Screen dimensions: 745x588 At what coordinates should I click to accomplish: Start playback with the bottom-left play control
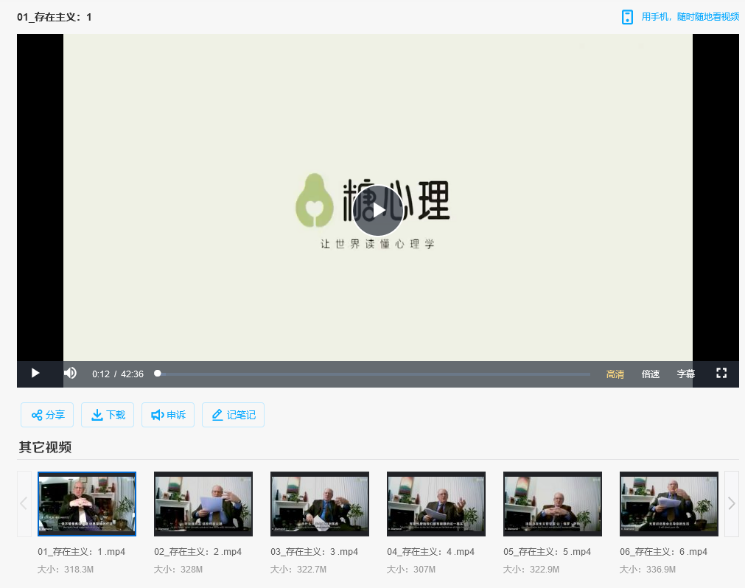click(x=35, y=374)
